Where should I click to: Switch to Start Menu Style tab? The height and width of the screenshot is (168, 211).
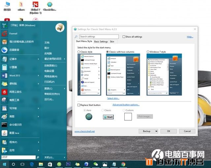pos(84,41)
